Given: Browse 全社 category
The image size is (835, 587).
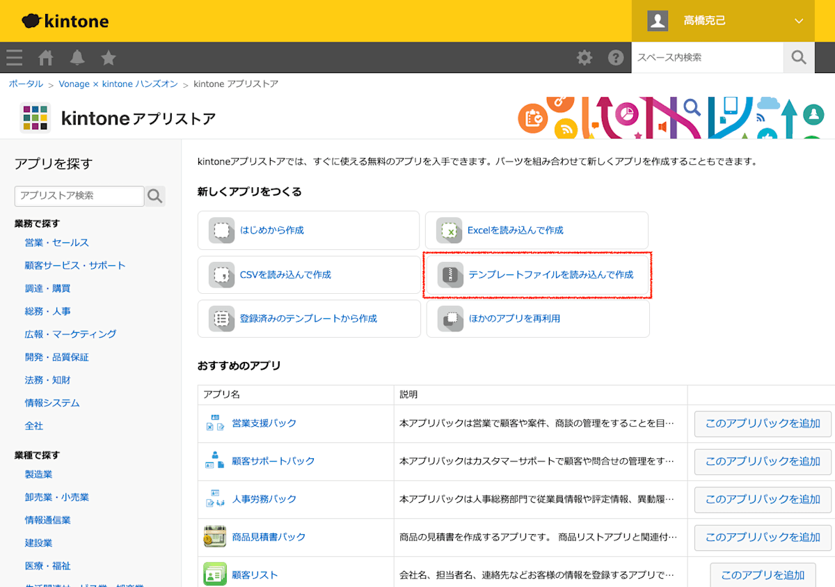Looking at the screenshot, I should [34, 426].
